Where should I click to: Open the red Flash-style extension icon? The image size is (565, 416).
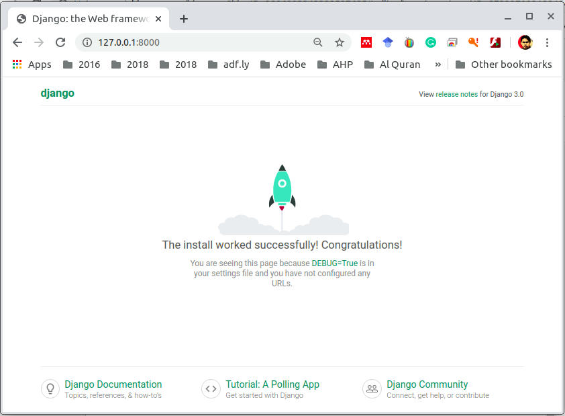(495, 42)
